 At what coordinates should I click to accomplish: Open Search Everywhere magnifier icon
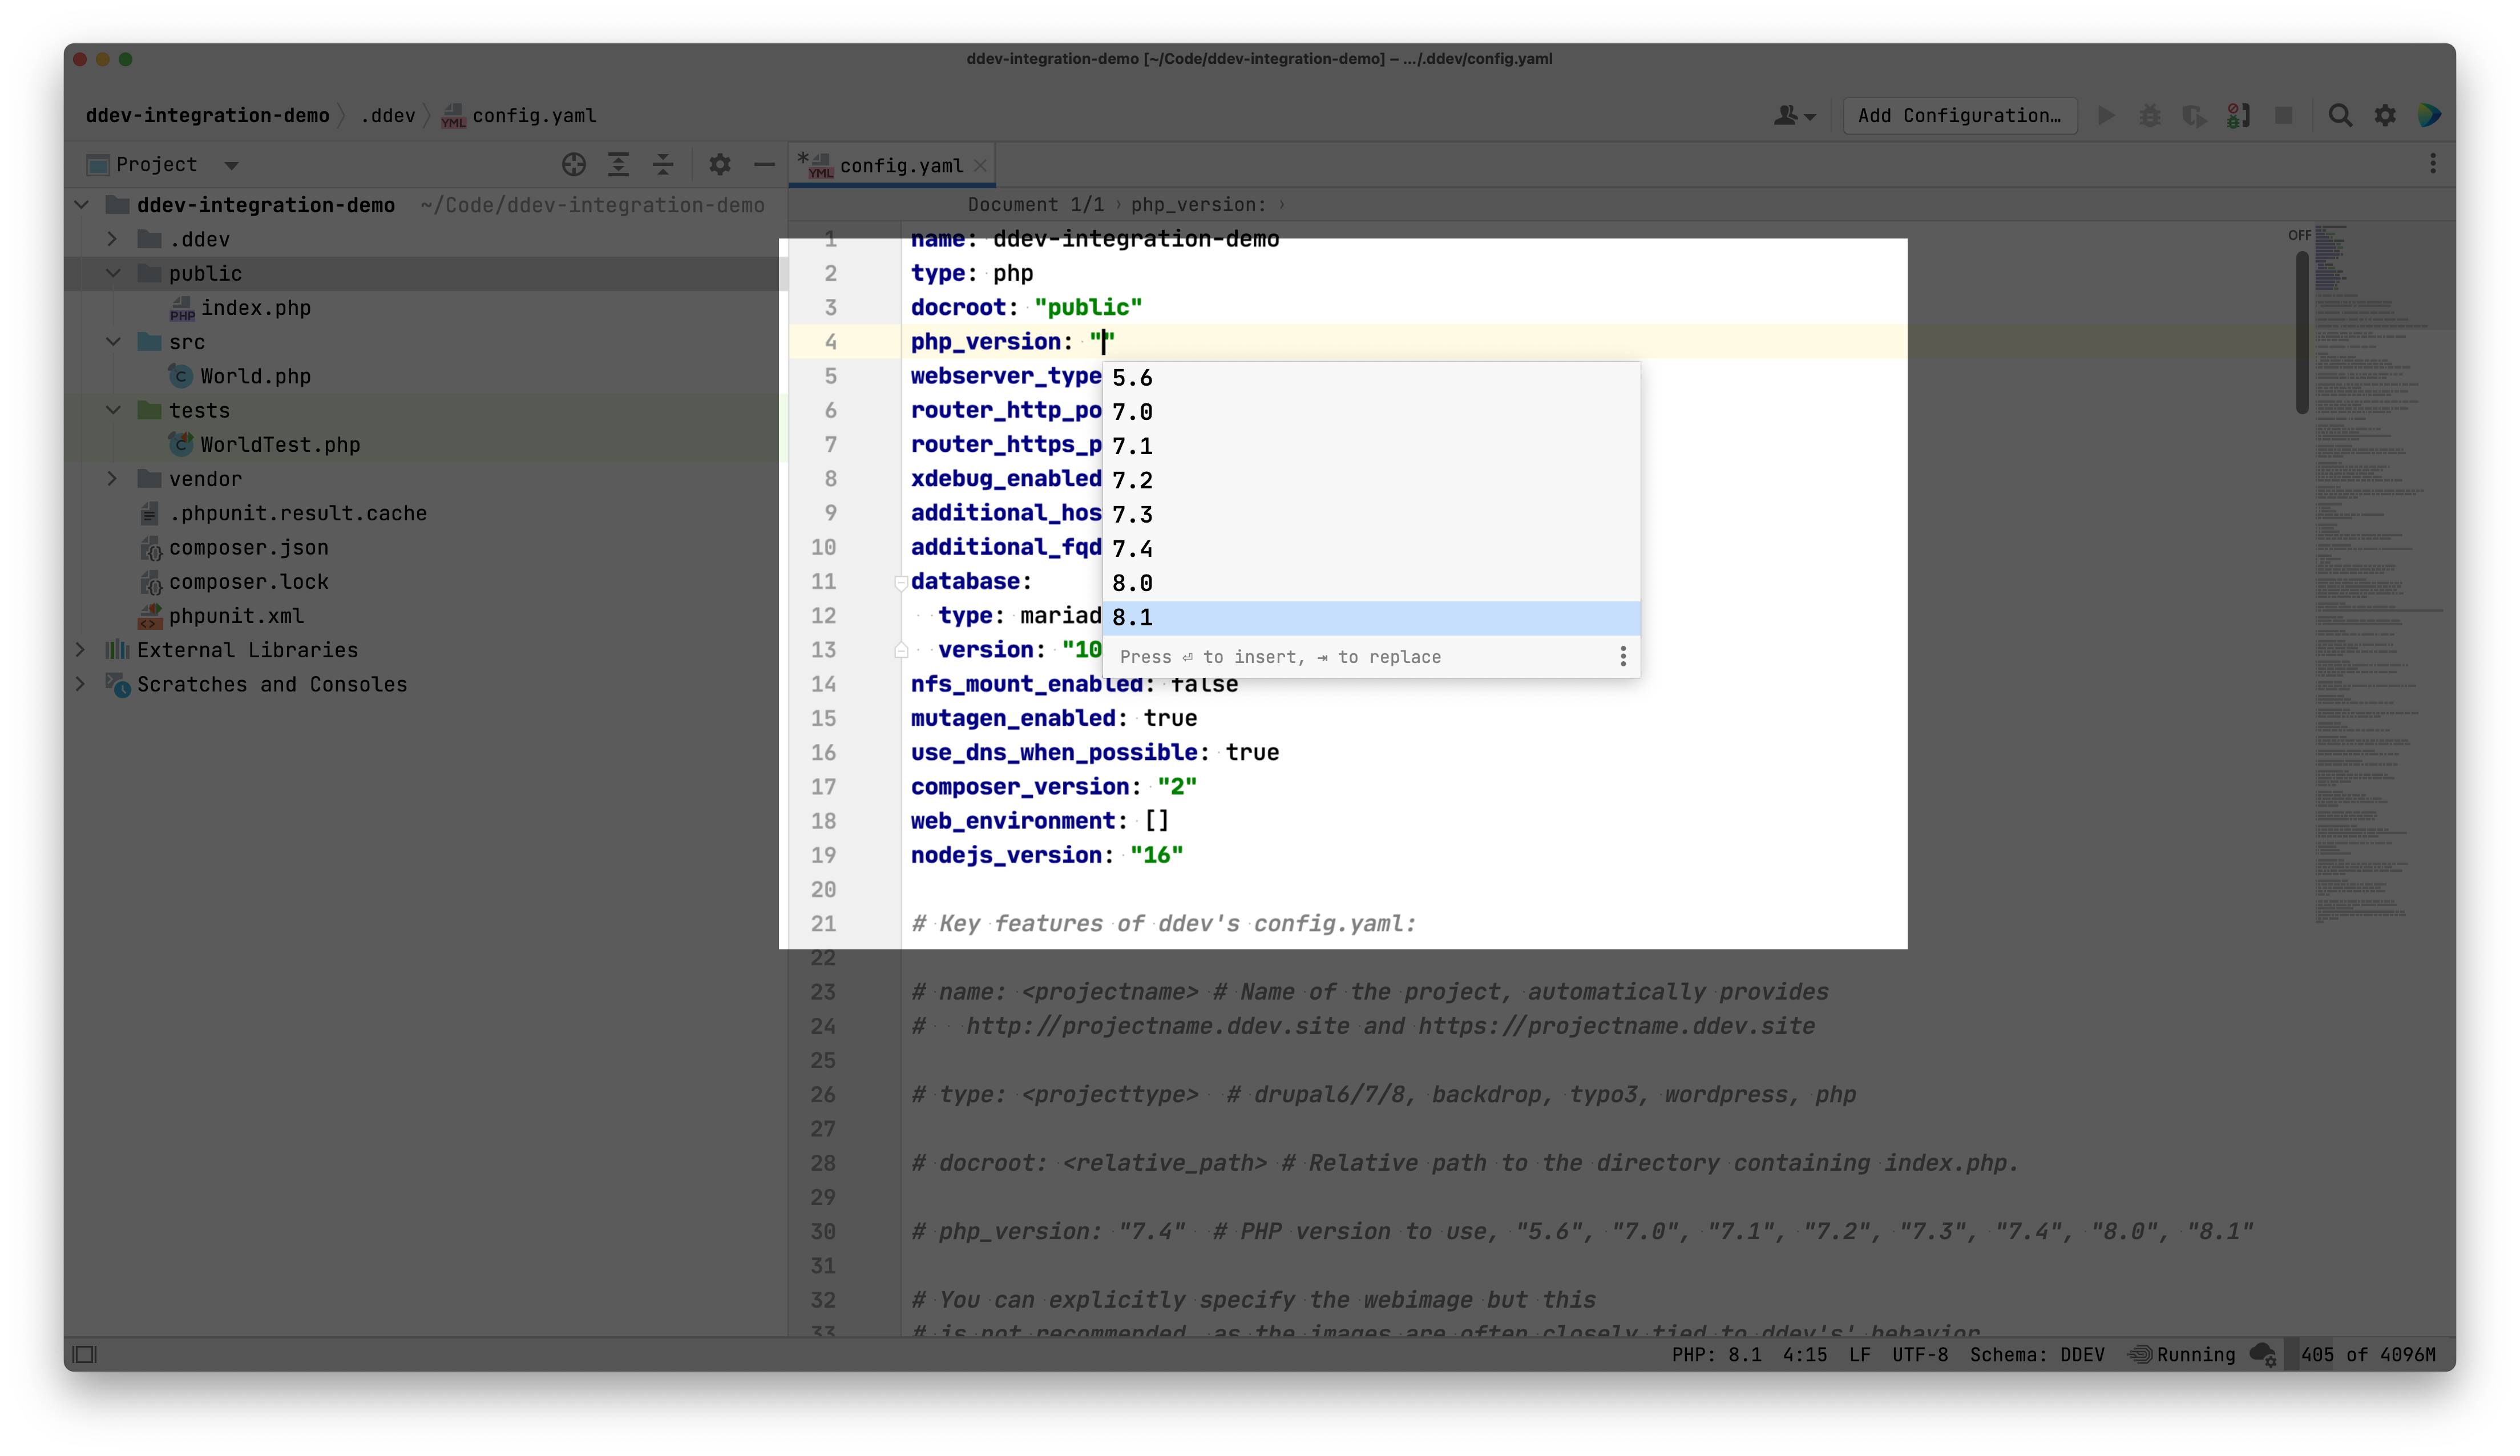[2340, 116]
